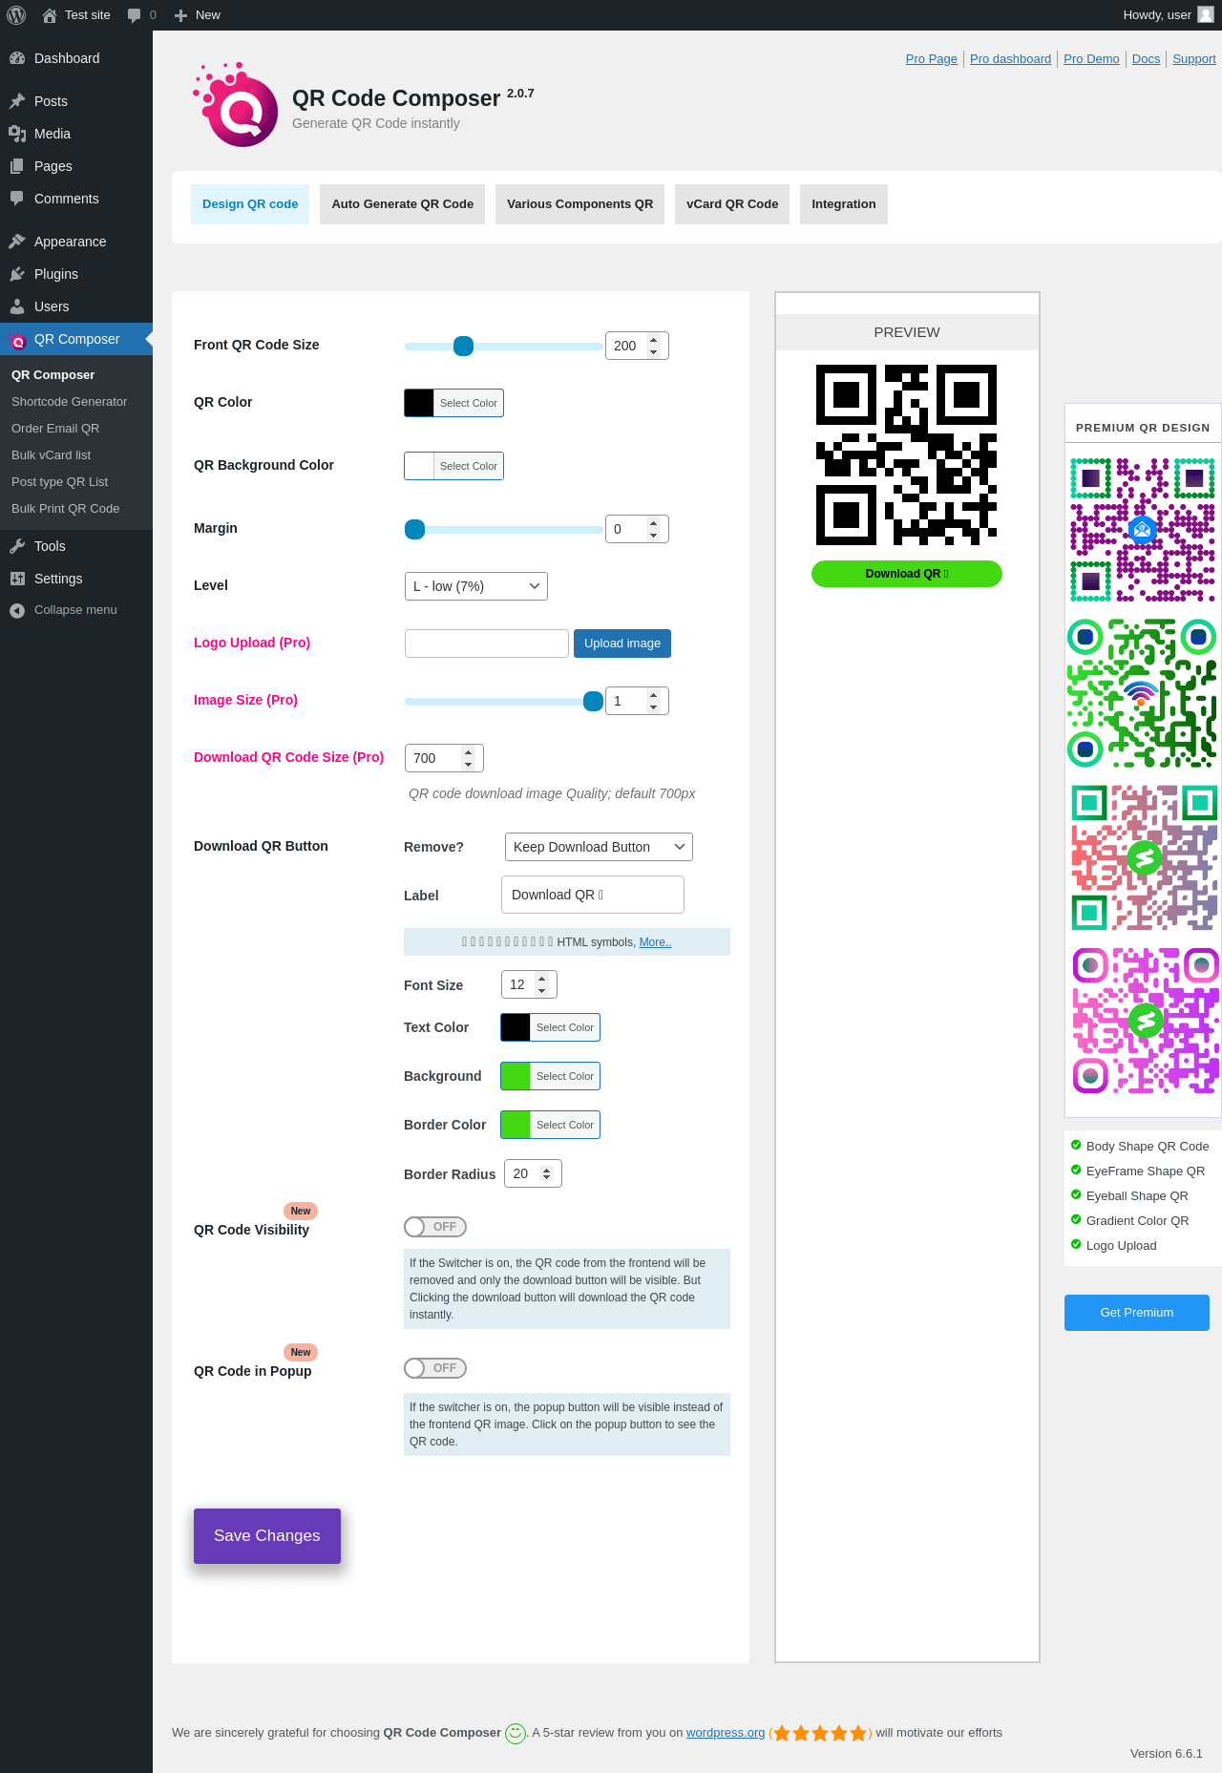Screen dimensions: 1222x1773
Task: Switch to vCard QR Code tab
Action: point(732,204)
